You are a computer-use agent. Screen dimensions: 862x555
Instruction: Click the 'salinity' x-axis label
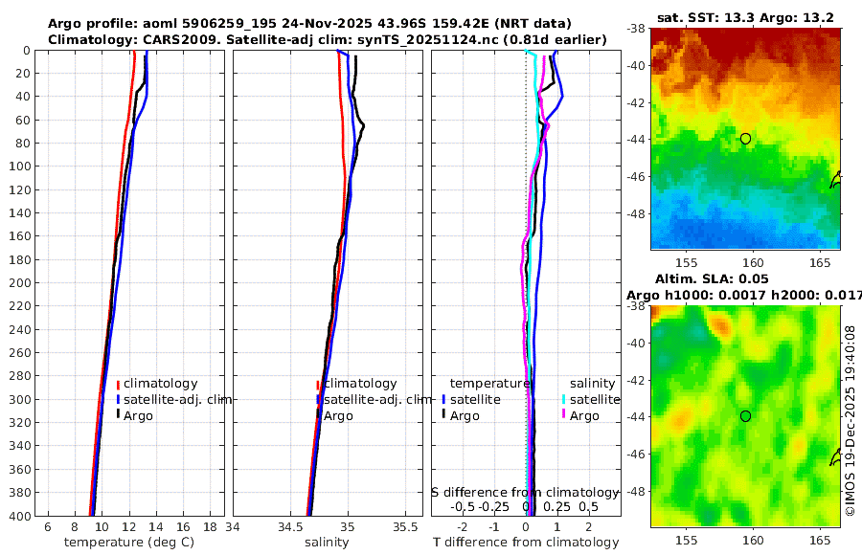[327, 543]
